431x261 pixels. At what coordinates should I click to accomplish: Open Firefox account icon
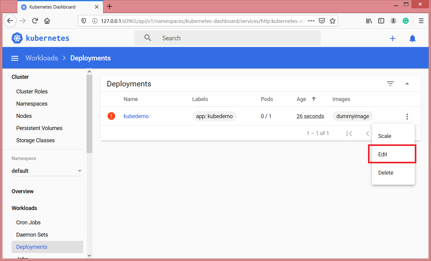point(393,21)
